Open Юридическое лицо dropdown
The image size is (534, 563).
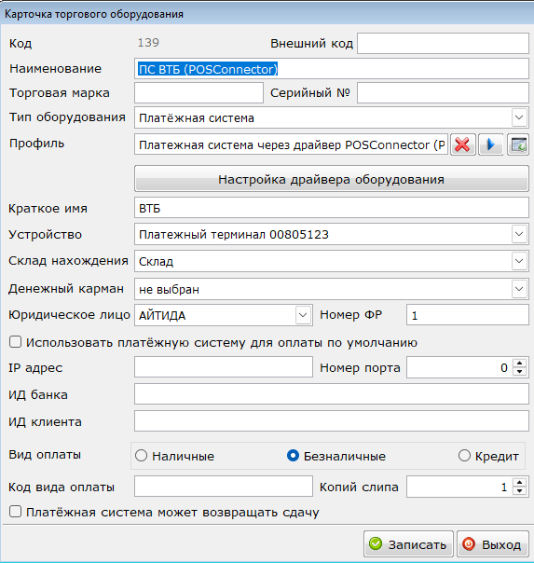point(303,315)
